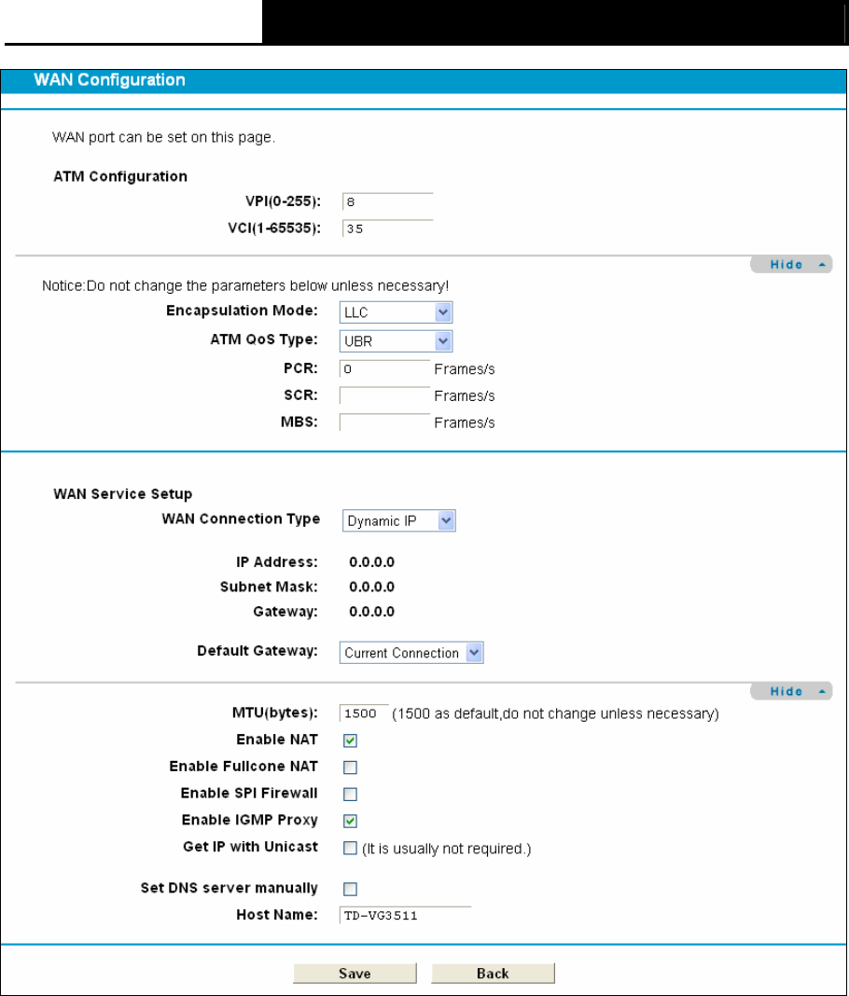849x996 pixels.
Task: Click the MTU(bytes) input field
Action: tap(364, 713)
